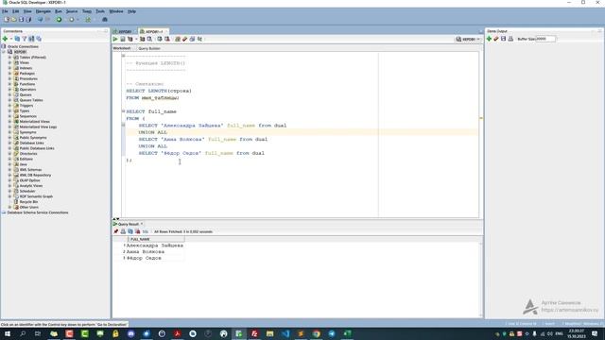Expand the Triggers tree node
Image resolution: width=605 pixels, height=340 pixels.
(x=10, y=105)
